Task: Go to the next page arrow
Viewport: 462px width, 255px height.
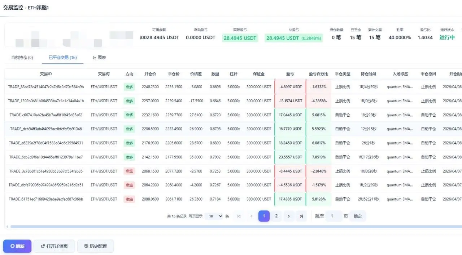Action: (x=289, y=216)
